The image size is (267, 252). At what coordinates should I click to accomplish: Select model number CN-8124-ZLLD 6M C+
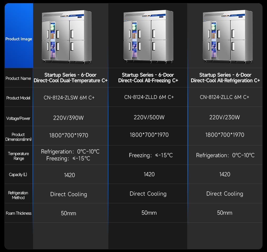(x=149, y=97)
